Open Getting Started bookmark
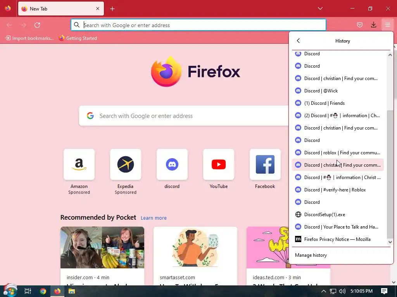 click(x=78, y=38)
